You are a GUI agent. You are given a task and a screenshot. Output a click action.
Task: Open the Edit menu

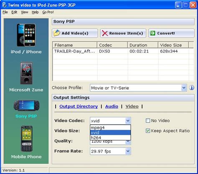14,12
